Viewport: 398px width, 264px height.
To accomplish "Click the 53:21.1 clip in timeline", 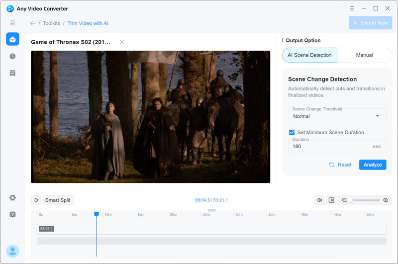I will coord(211,229).
